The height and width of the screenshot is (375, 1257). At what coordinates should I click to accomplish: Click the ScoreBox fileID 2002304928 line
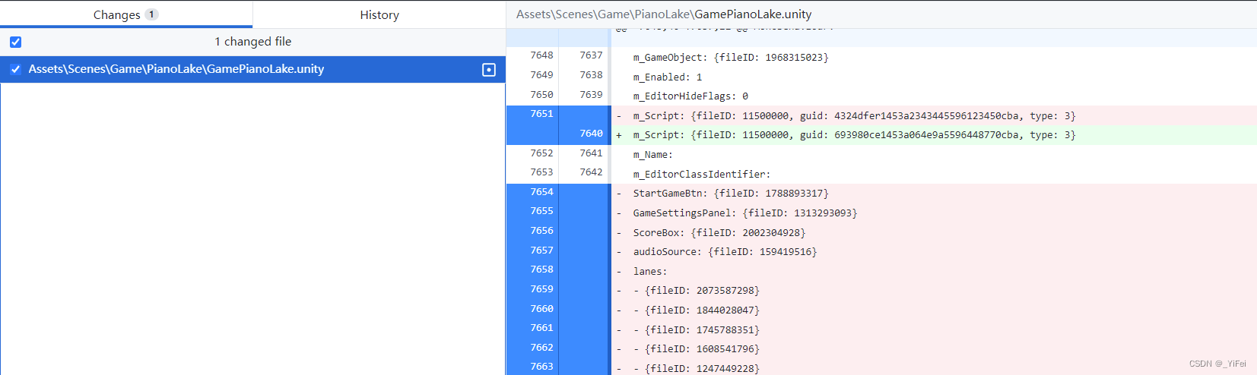719,233
